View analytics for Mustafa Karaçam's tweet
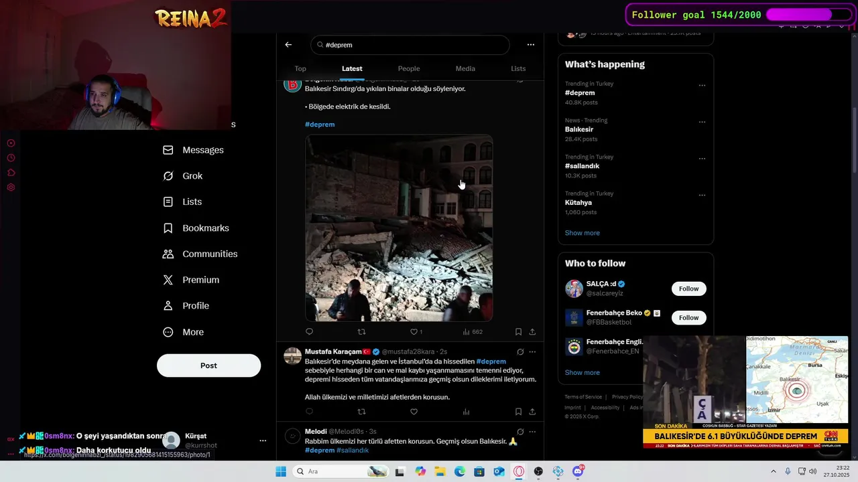The image size is (858, 482). coord(466,412)
